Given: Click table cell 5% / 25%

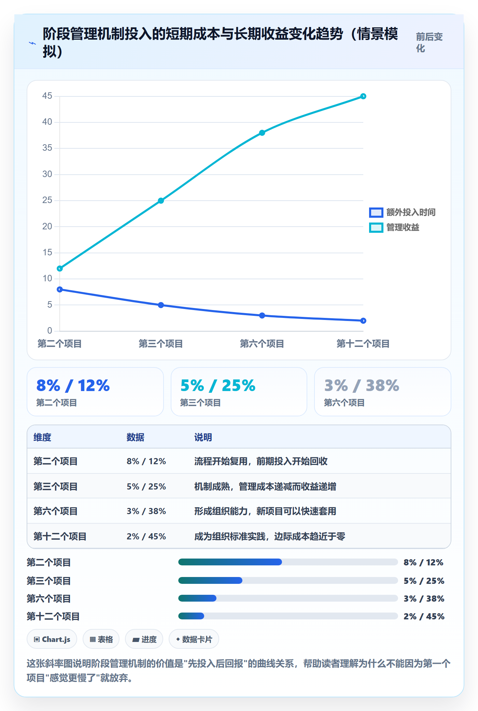Looking at the screenshot, I should tap(146, 486).
